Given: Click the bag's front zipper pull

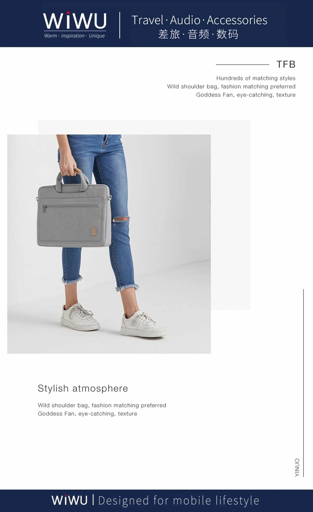Looking at the screenshot, I should pos(45,209).
